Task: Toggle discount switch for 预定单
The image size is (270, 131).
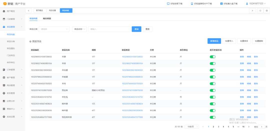Action: click(x=212, y=90)
